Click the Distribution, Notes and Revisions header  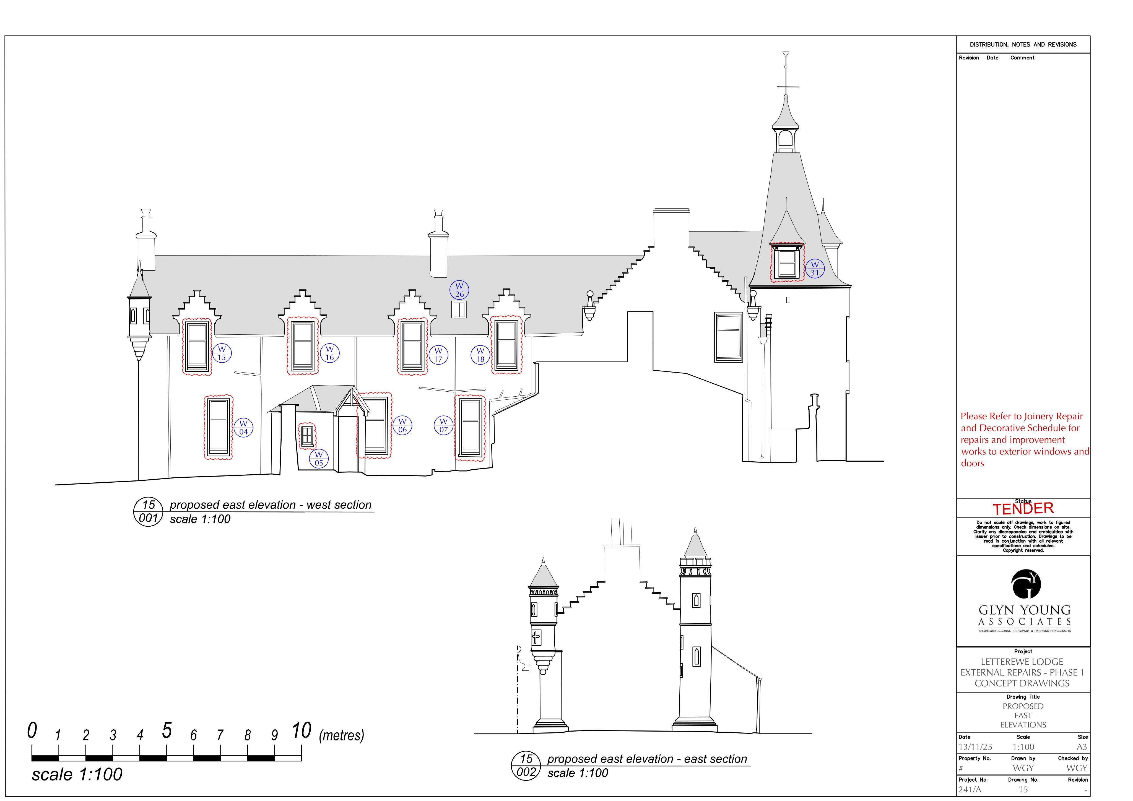click(1023, 45)
